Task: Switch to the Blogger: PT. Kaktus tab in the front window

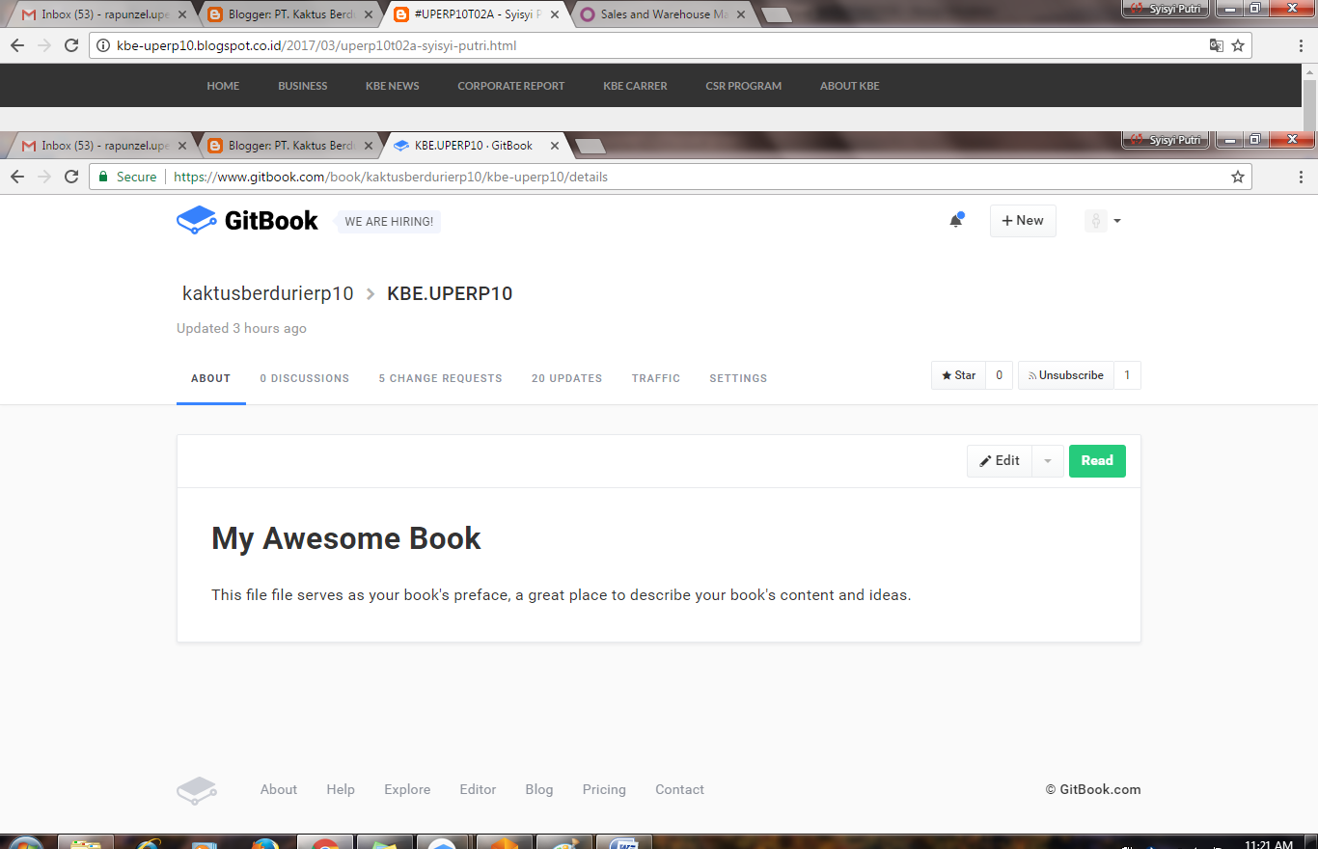Action: (288, 146)
